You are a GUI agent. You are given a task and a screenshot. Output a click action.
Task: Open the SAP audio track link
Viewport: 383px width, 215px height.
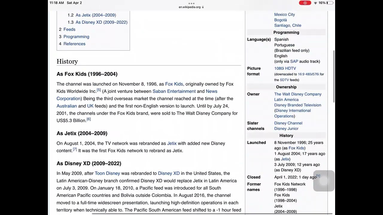pyautogui.click(x=294, y=61)
